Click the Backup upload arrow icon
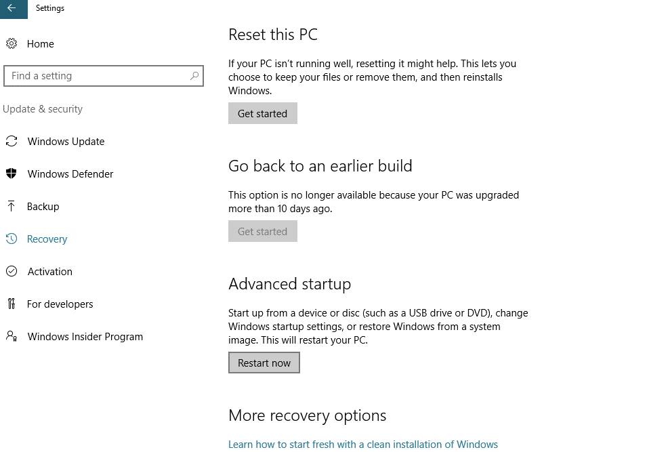Image resolution: width=668 pixels, height=452 pixels. click(x=11, y=207)
